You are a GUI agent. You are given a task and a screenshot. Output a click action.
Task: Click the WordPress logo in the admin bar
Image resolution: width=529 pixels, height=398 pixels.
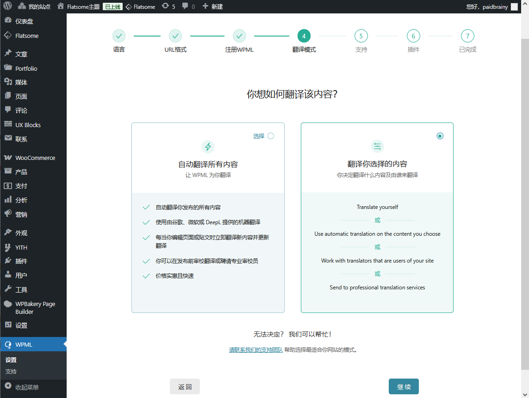tap(7, 6)
